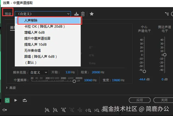Click zoom out amplitude icon
The image size is (173, 116).
click(x=55, y=110)
